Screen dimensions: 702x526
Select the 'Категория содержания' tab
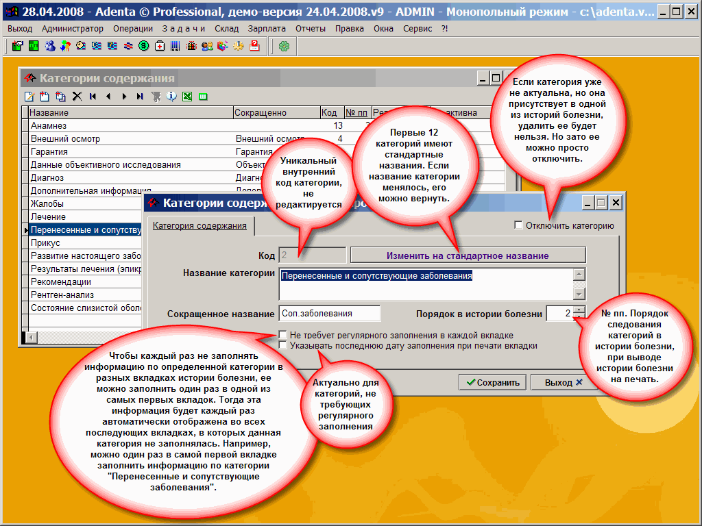199,226
